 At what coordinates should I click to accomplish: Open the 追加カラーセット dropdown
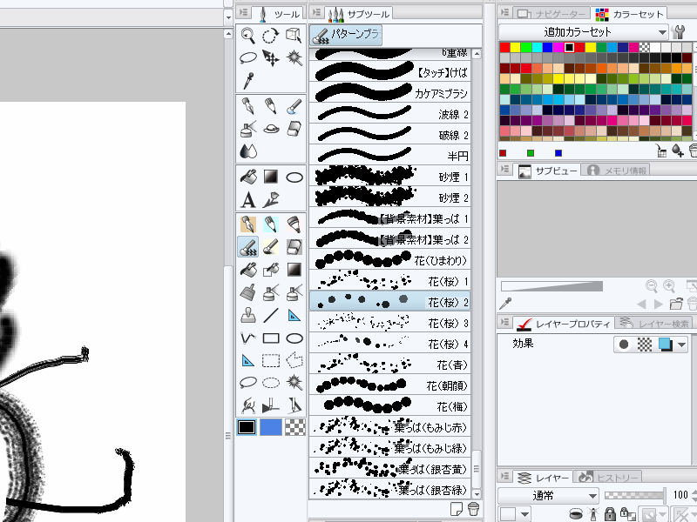[583, 32]
